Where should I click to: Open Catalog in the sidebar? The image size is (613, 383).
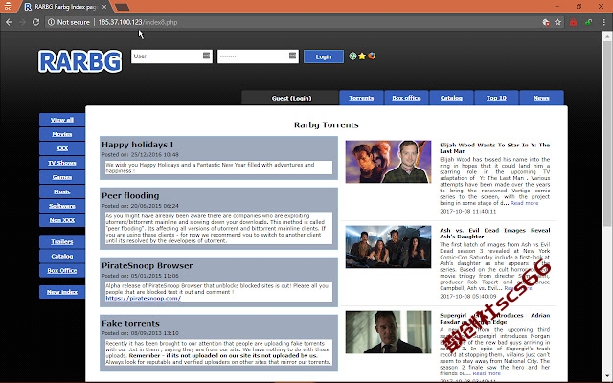pos(61,256)
